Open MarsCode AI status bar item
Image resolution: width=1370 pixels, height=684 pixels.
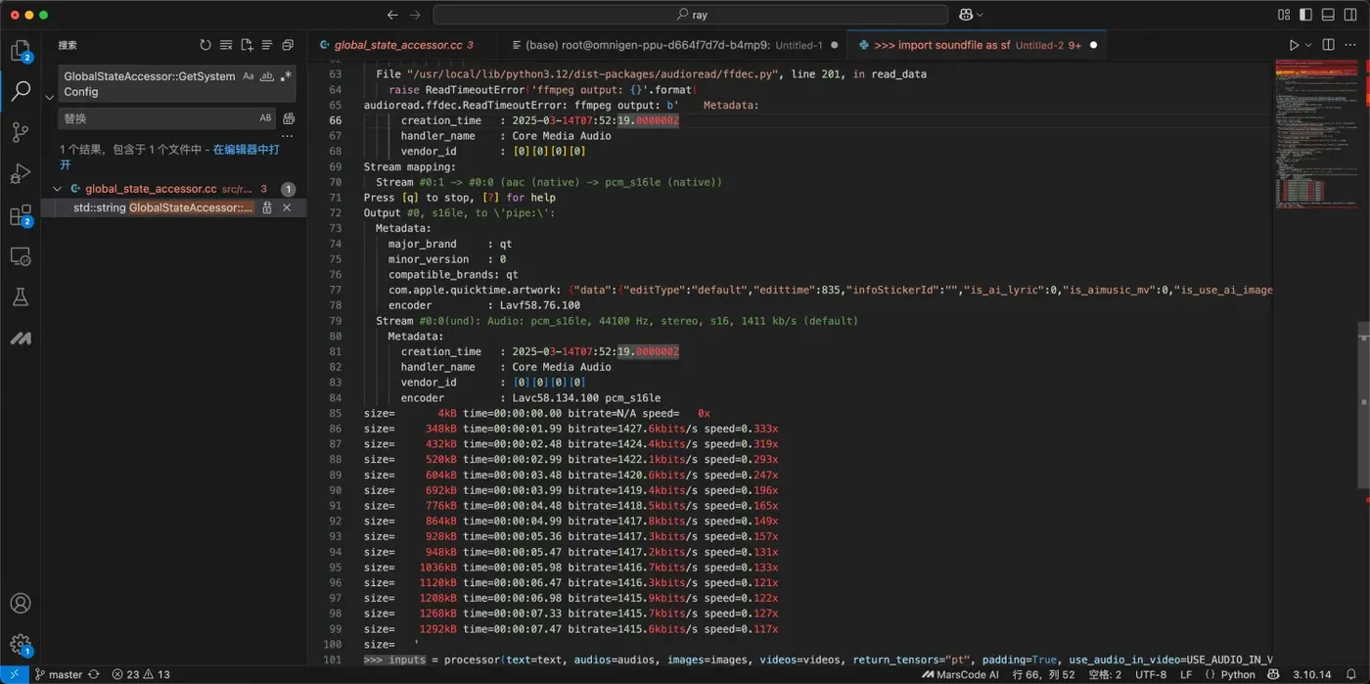[x=960, y=674]
